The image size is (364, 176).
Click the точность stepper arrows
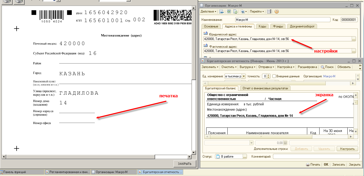(269, 76)
